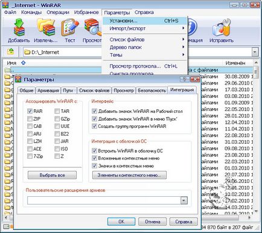Image resolution: width=262 pixels, height=233 pixels.
Task: Click the sort arrow next to Имя
Action: tap(24, 63)
